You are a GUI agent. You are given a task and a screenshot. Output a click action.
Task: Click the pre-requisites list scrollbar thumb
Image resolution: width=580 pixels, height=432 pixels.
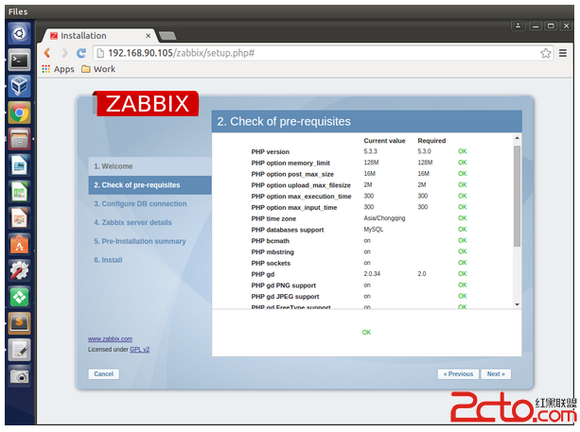(x=518, y=196)
